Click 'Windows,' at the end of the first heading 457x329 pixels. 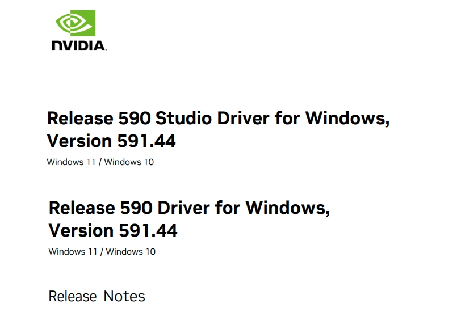point(347,119)
